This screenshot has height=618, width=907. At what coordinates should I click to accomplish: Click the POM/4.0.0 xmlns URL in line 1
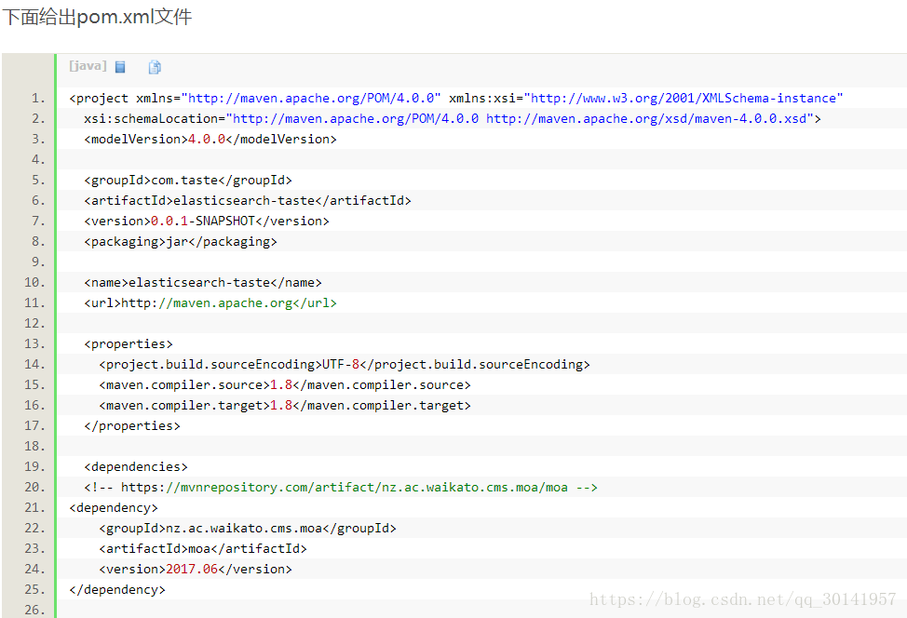(314, 99)
